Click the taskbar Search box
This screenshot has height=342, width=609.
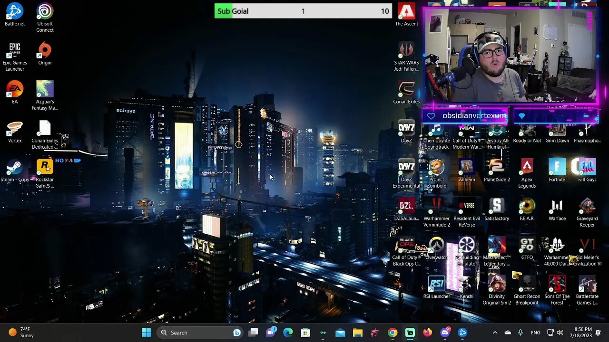coord(199,332)
